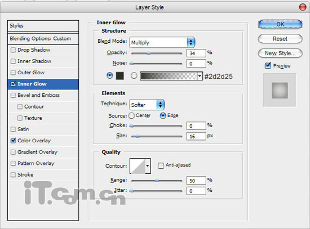The height and width of the screenshot is (229, 310).
Task: Click the glow color swatch
Action: [119, 76]
